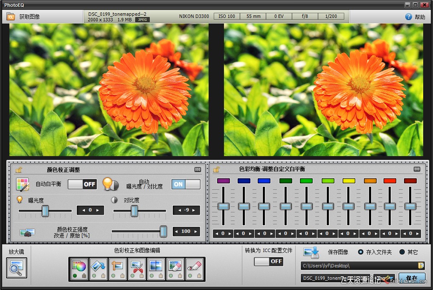
Task: Click the NIKON D3300 camera label
Action: click(194, 16)
